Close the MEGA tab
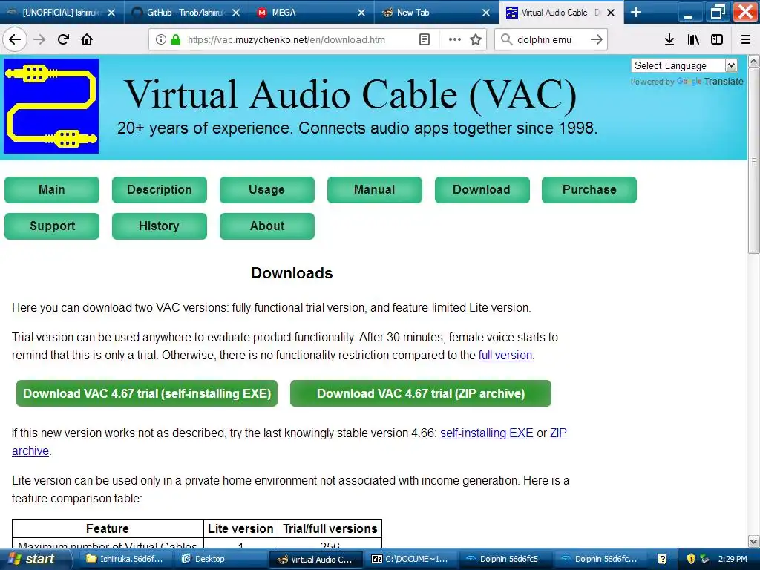The image size is (760, 570). coord(361,13)
